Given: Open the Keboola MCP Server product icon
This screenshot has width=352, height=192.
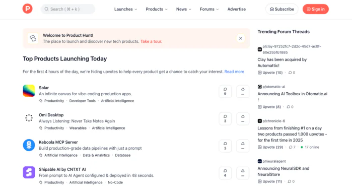Looking at the screenshot, I should point(29,145).
